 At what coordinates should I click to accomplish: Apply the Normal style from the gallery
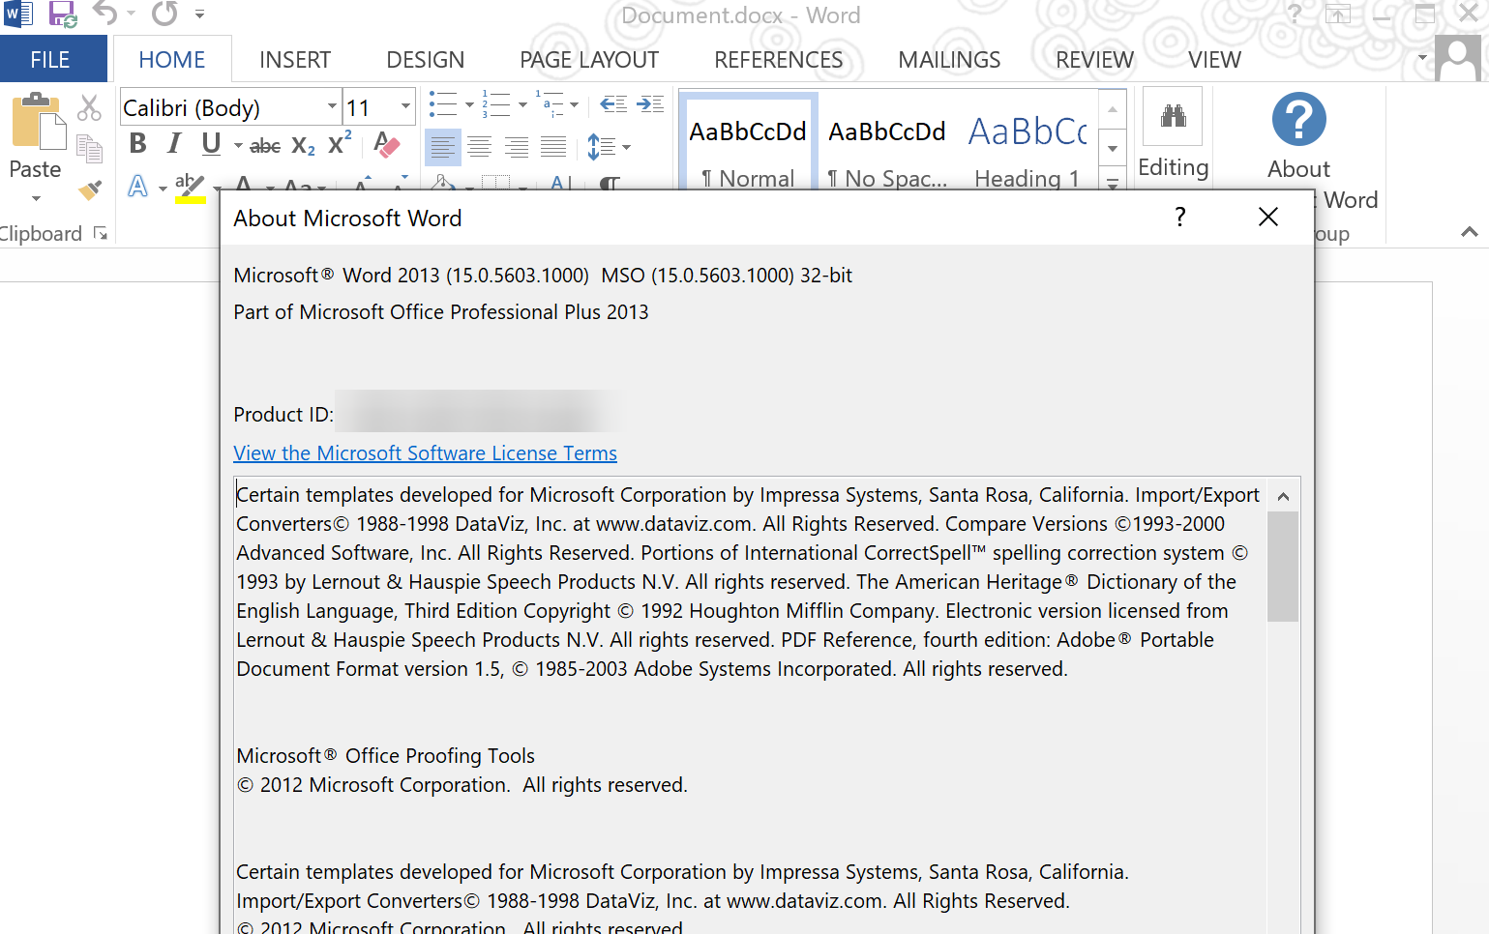coord(748,142)
